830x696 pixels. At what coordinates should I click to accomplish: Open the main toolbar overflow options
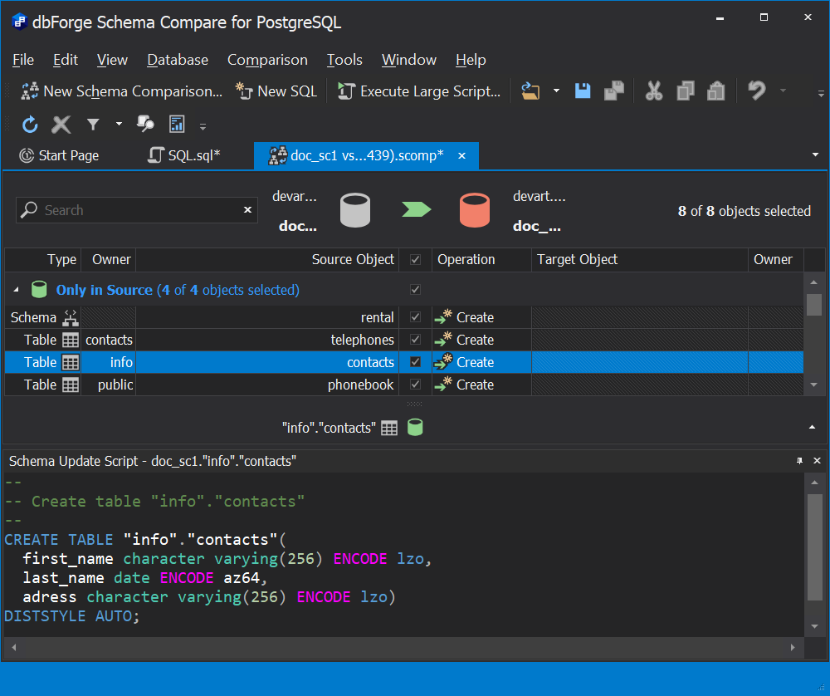tap(821, 94)
